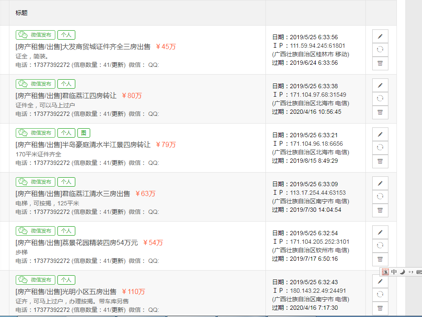Viewport: 422px width, 317px height.
Task: Toggle the moon half-width icon in IME bar
Action: 402,272
